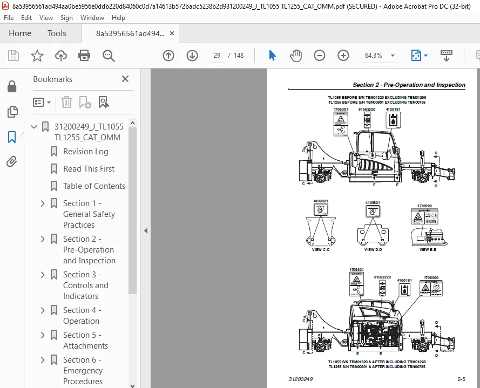Upload file to Document Cloud
The height and width of the screenshot is (388, 480).
pyautogui.click(x=61, y=56)
